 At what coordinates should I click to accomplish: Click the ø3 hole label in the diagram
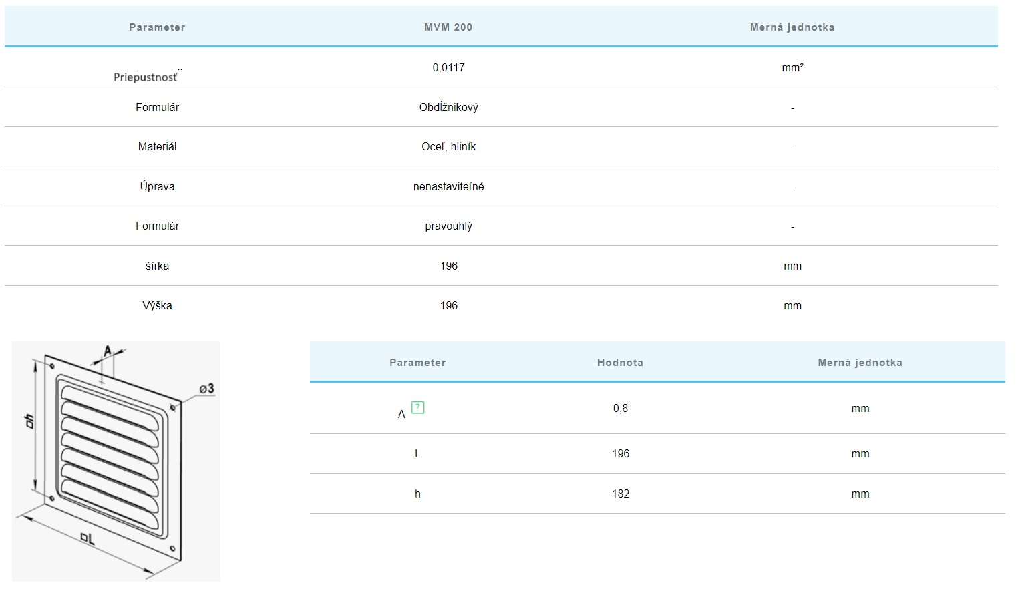[x=206, y=389]
